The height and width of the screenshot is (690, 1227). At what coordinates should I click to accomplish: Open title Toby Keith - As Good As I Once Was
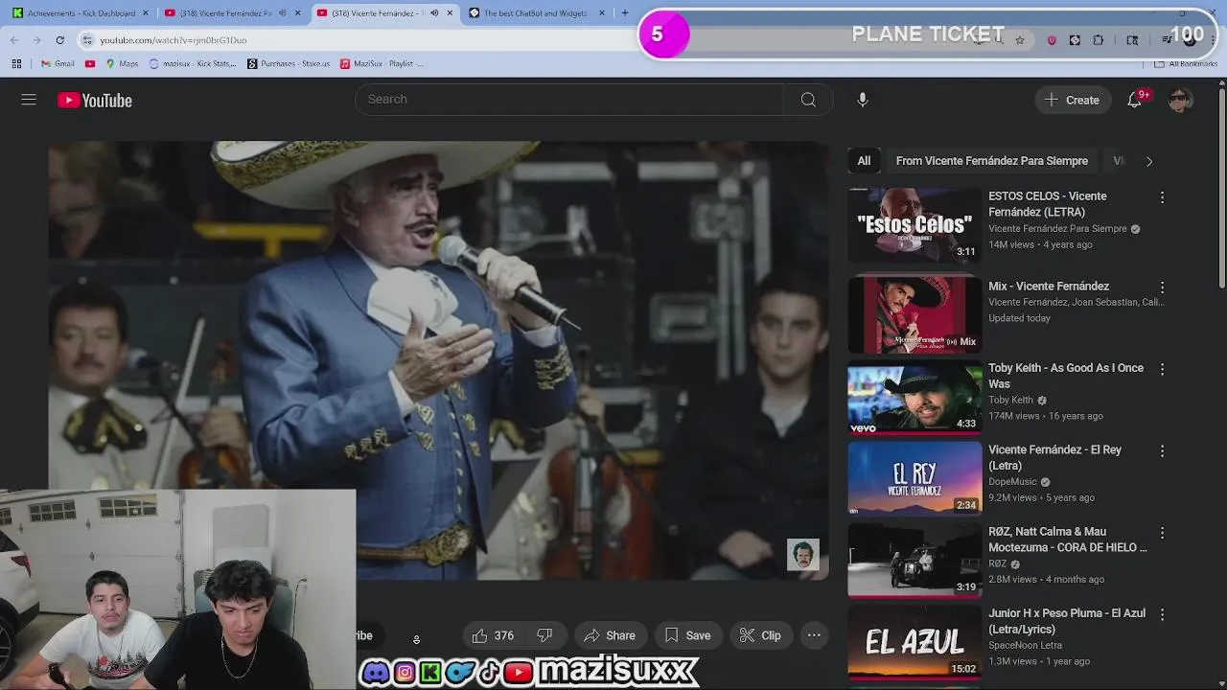tap(1066, 376)
